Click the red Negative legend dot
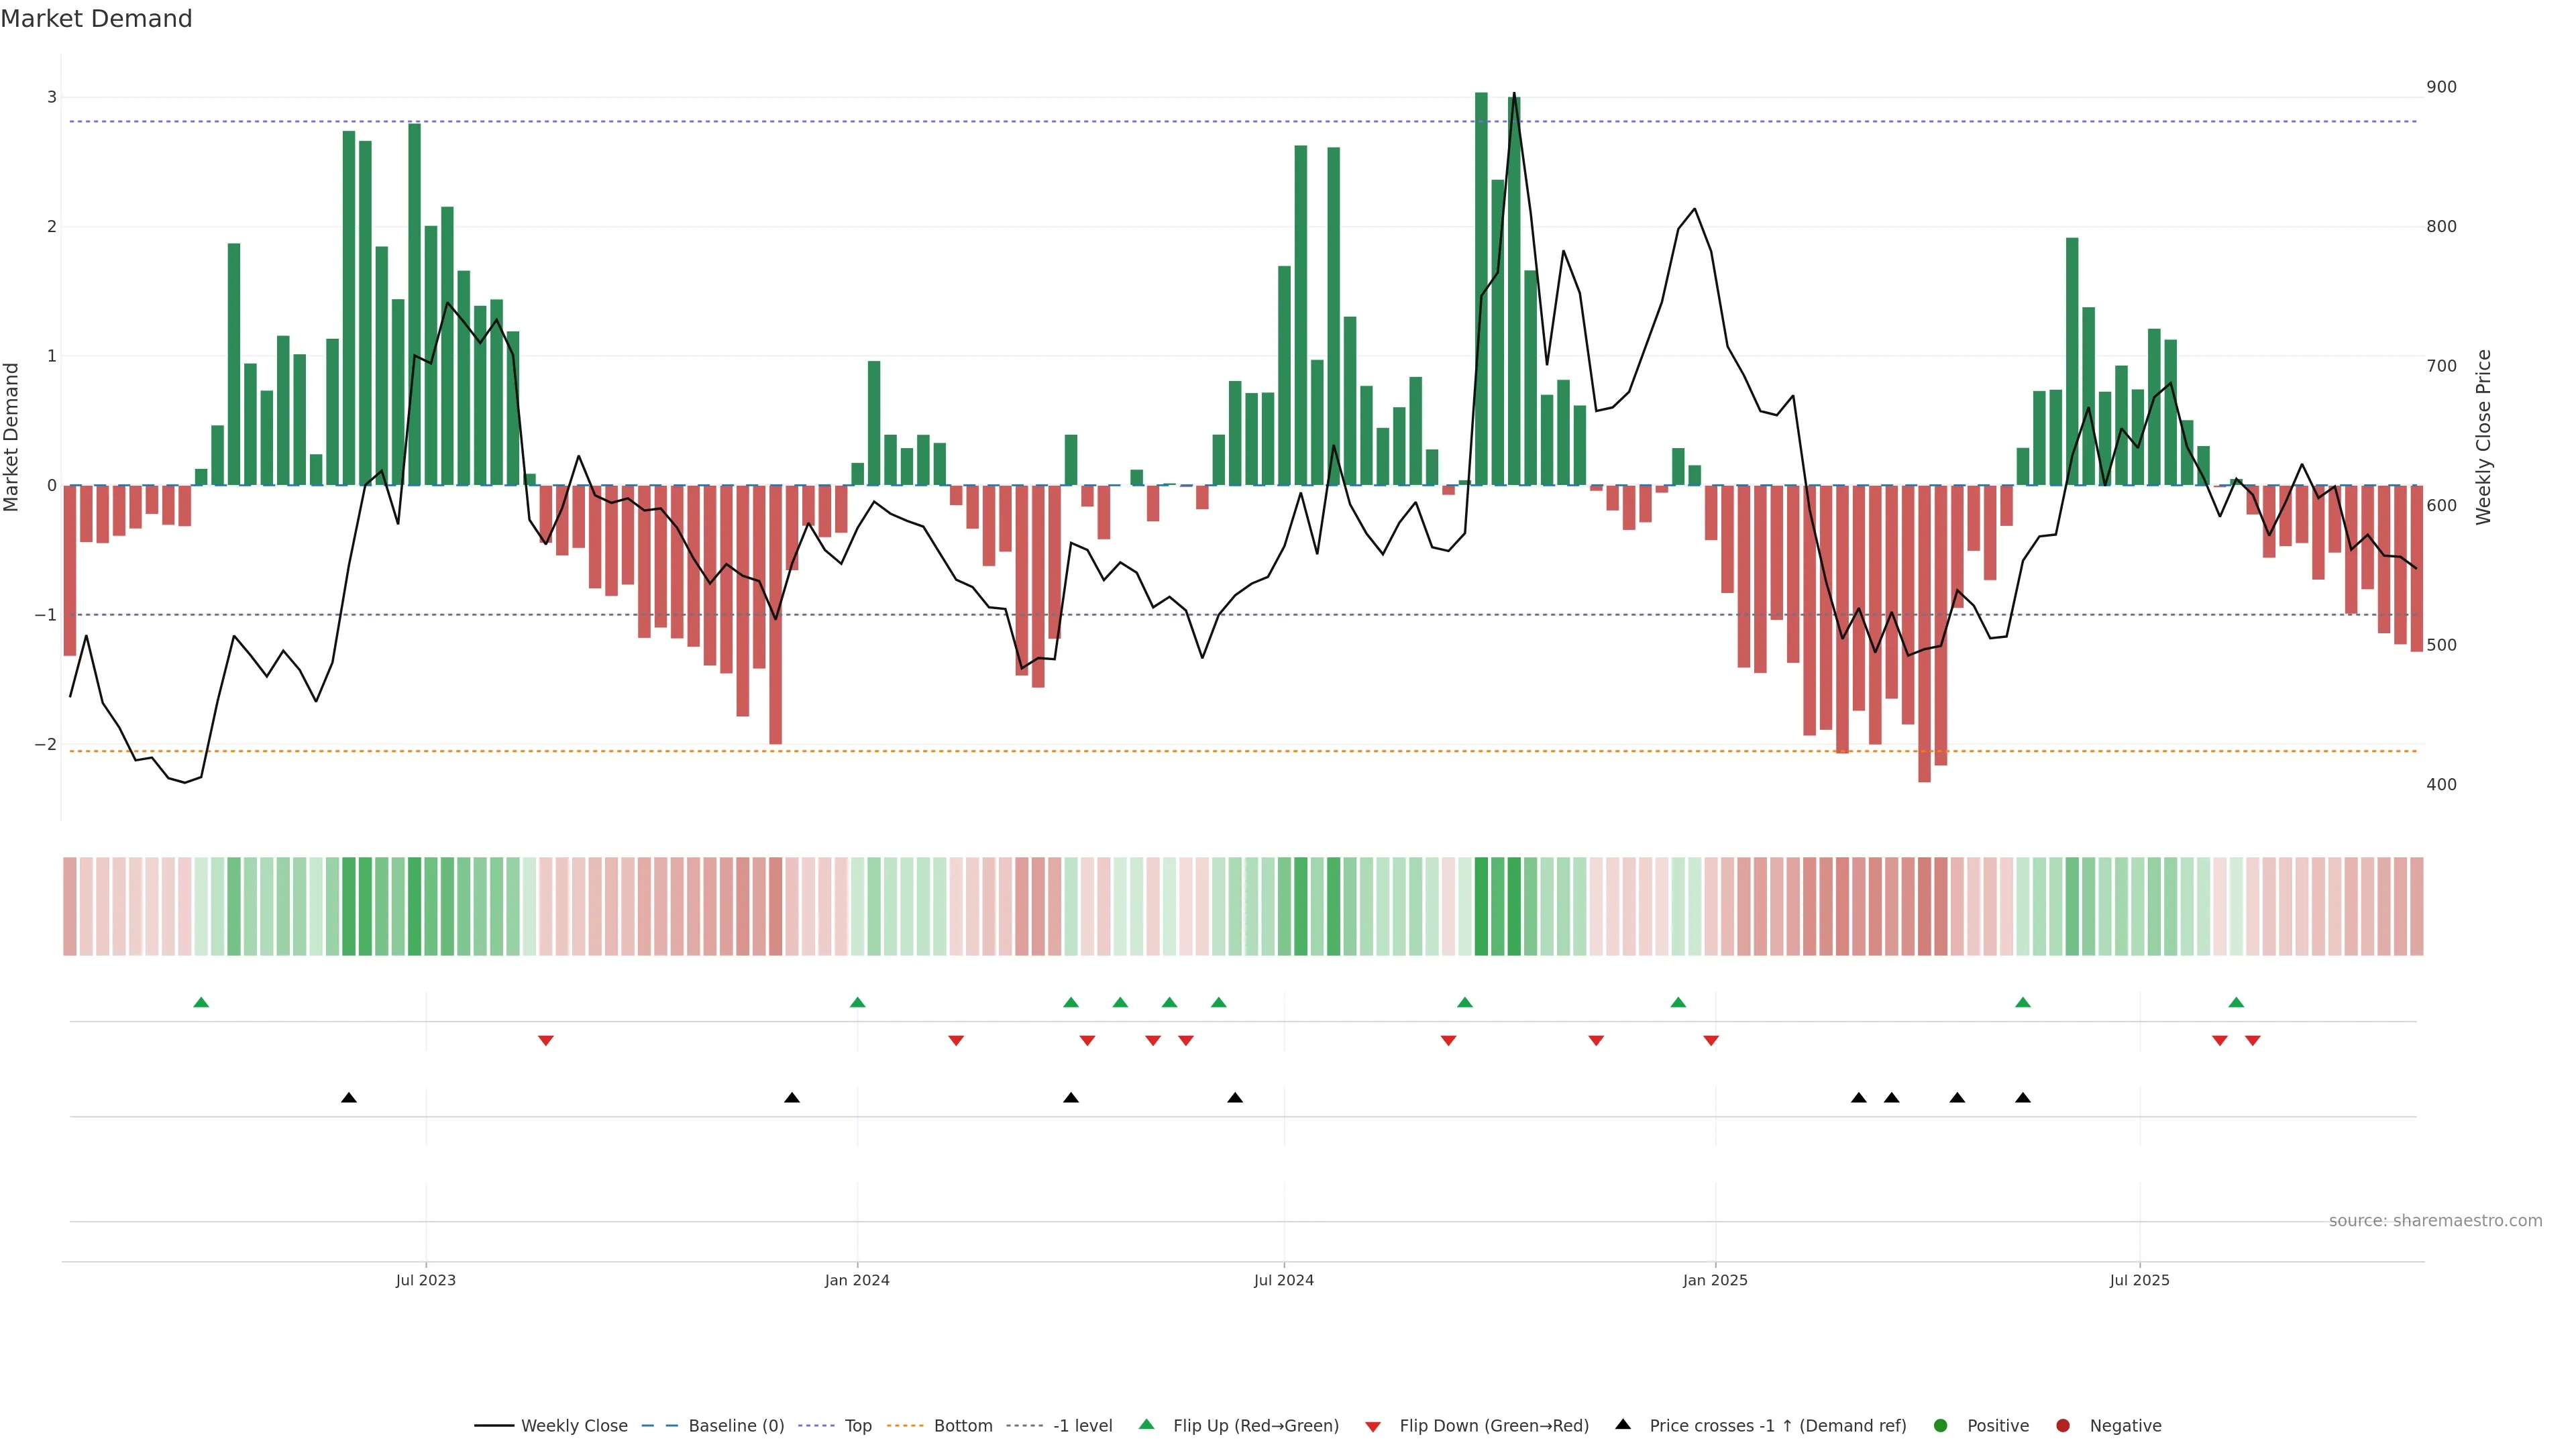Viewport: 2576px width, 1449px height. tap(2063, 1426)
